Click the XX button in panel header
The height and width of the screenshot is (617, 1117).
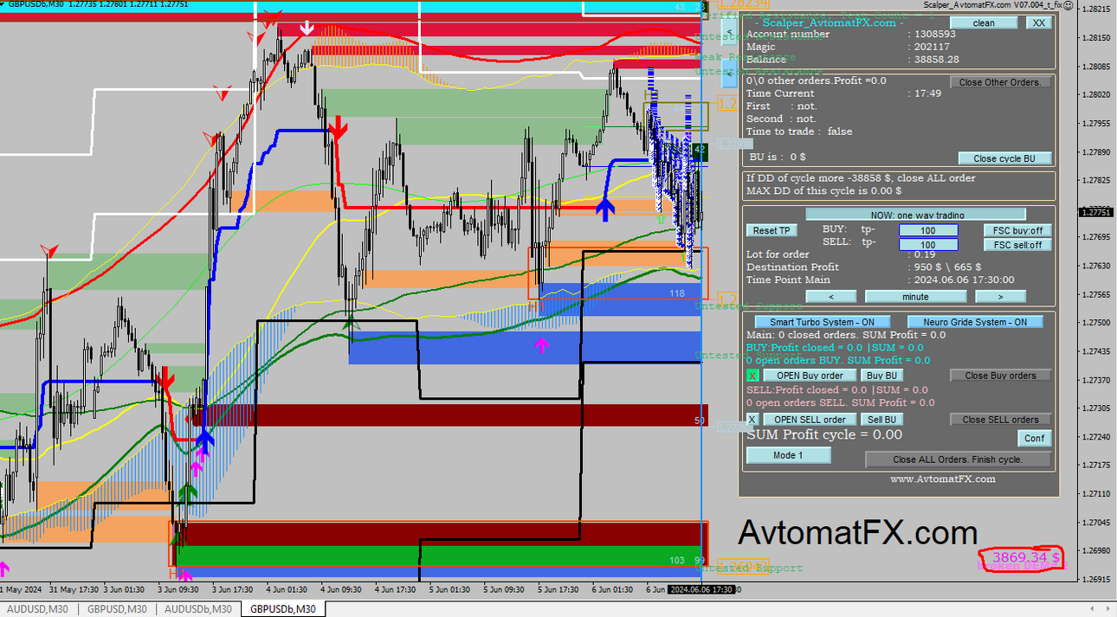point(1038,23)
